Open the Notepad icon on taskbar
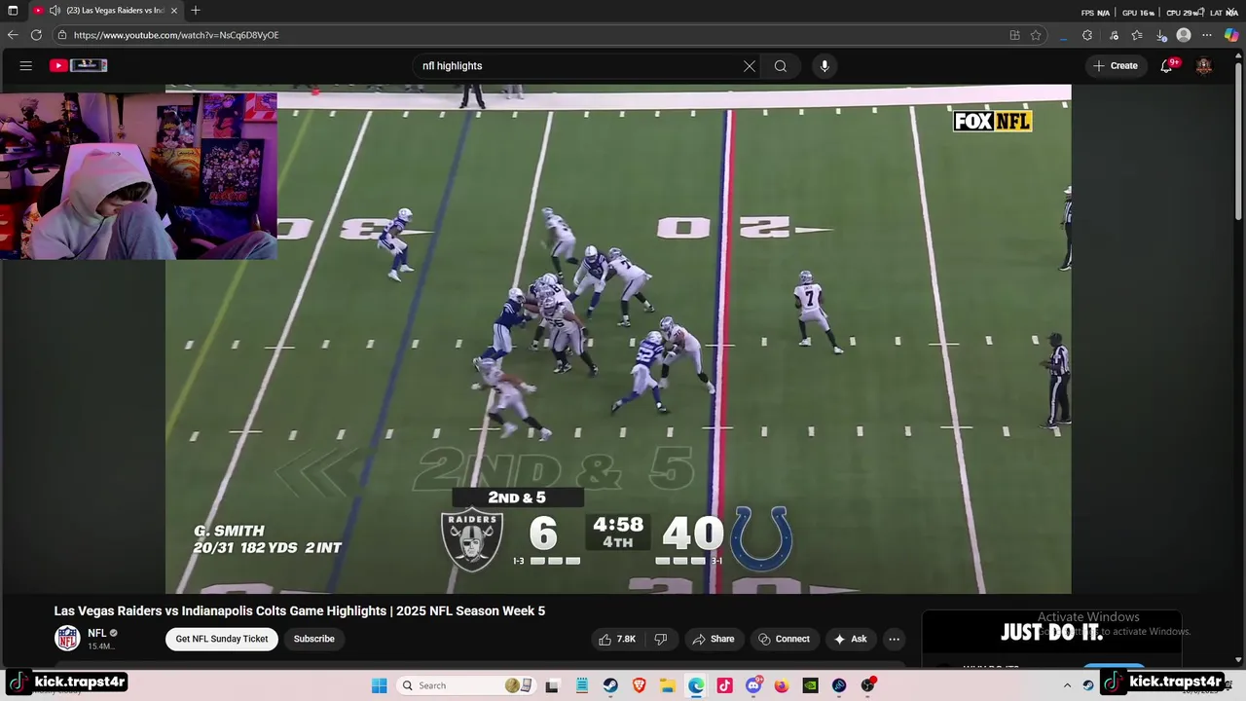The width and height of the screenshot is (1246, 701). point(582,685)
